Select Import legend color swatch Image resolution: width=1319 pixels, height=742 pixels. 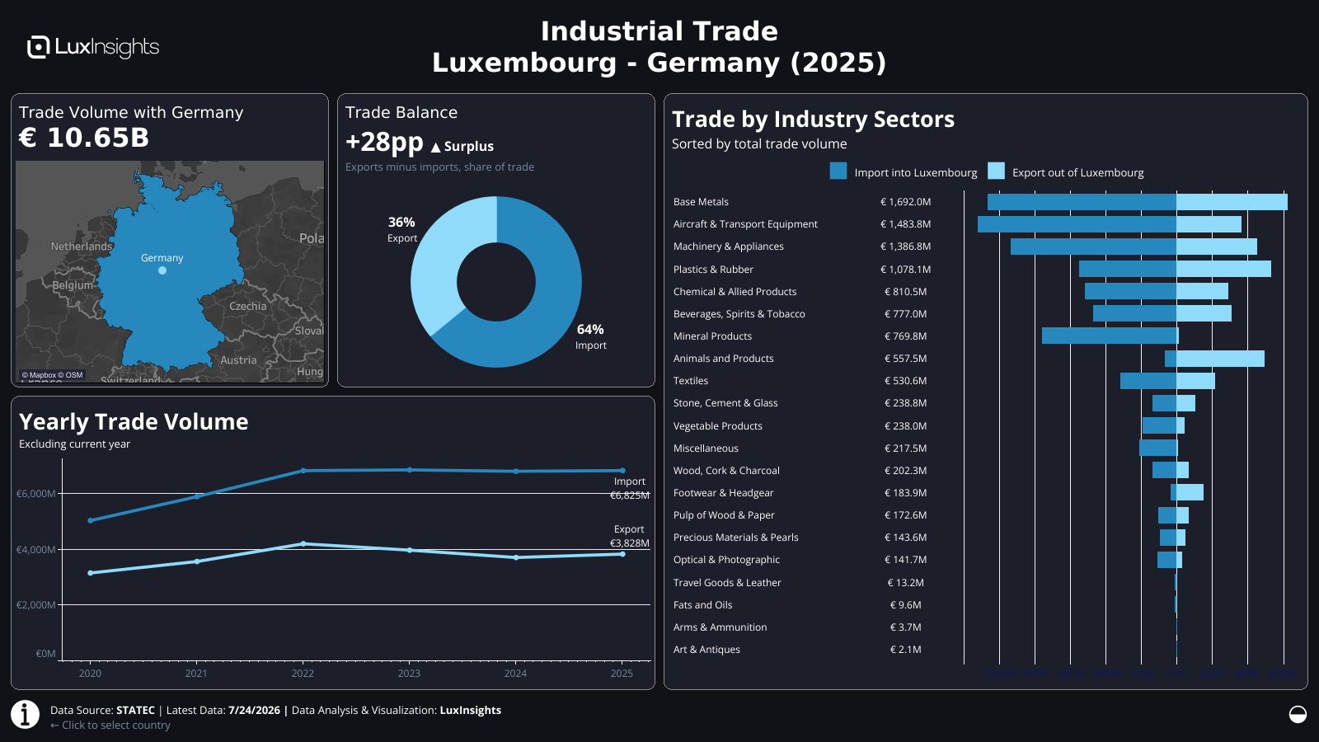click(838, 171)
